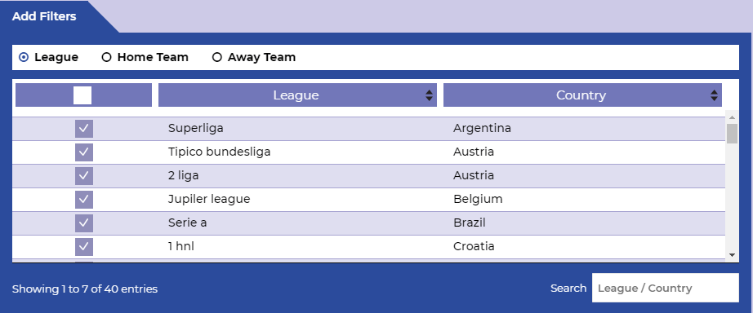Uncheck the 1 hnl checkbox
This screenshot has width=753, height=313.
[84, 246]
